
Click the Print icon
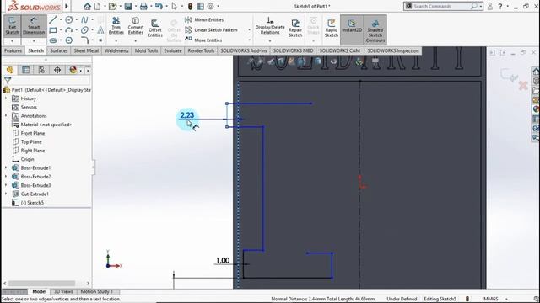(143, 6)
